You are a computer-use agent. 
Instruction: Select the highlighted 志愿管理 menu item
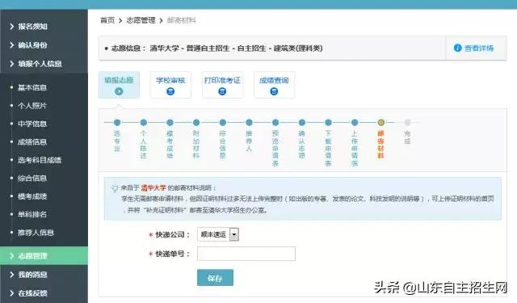44,255
